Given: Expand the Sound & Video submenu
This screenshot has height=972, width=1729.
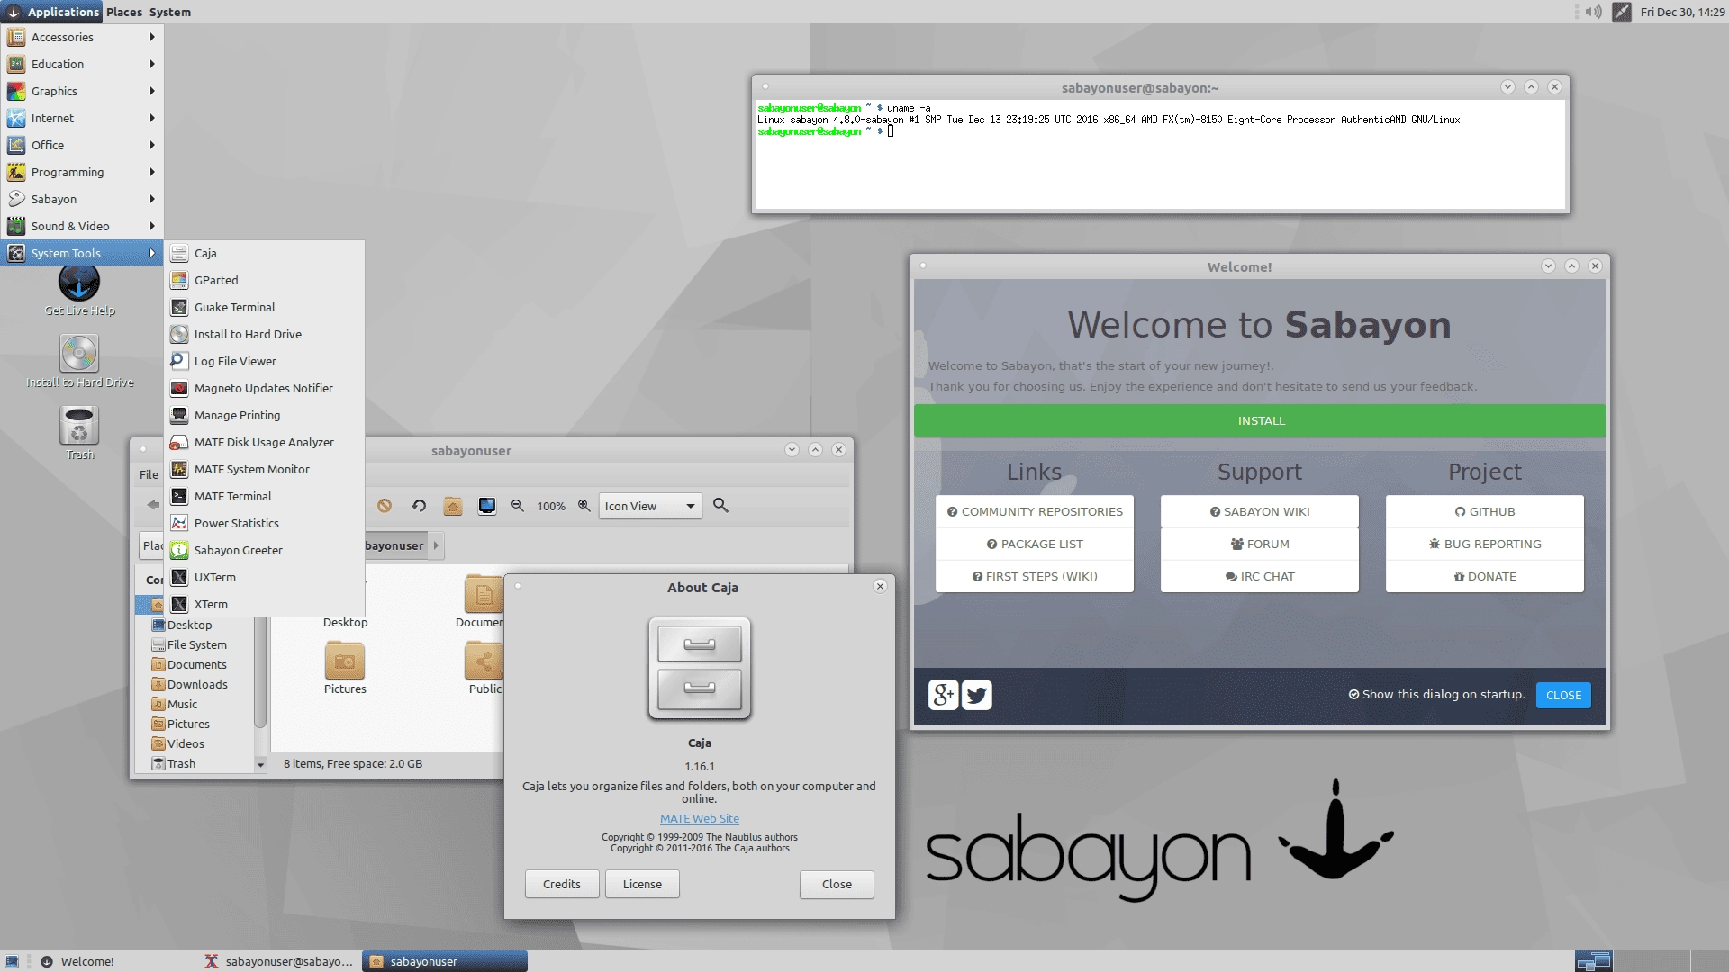Looking at the screenshot, I should point(82,226).
